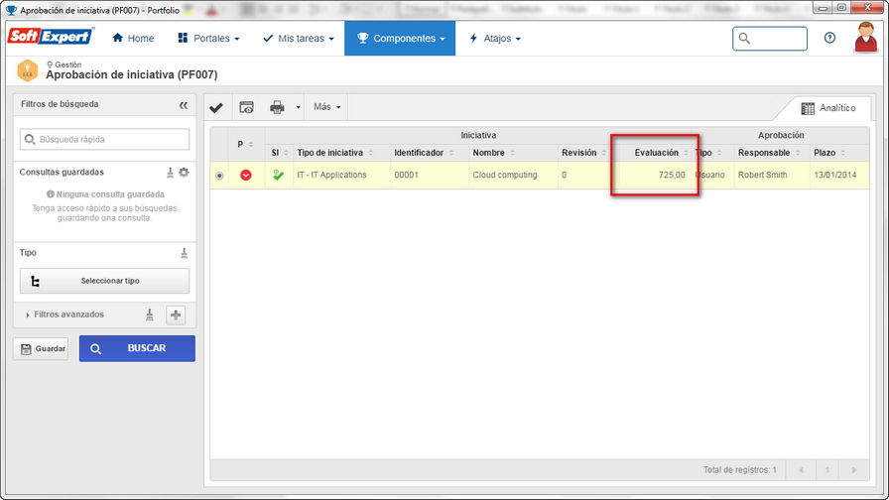Open the Mis tareas menu
Image resolution: width=889 pixels, height=500 pixels.
click(299, 38)
